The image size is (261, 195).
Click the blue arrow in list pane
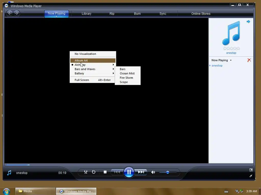pos(248,22)
